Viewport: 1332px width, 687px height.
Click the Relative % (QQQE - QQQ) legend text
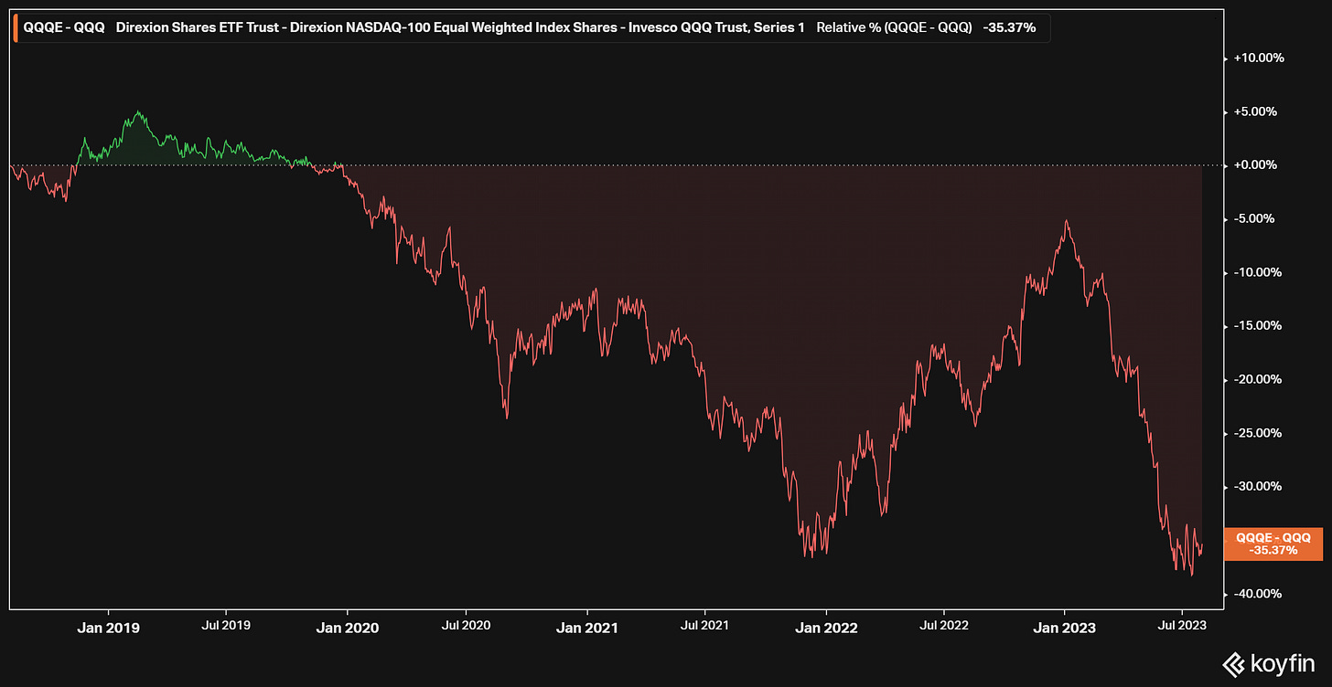coord(894,28)
